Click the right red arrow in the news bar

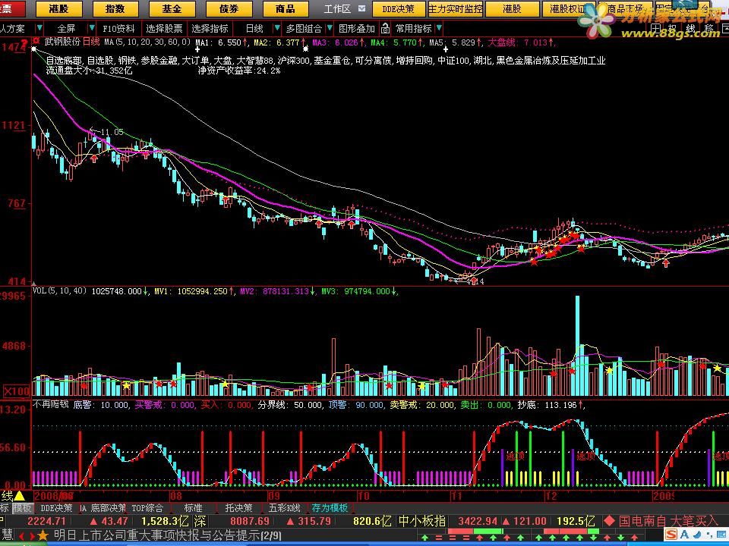(32, 536)
